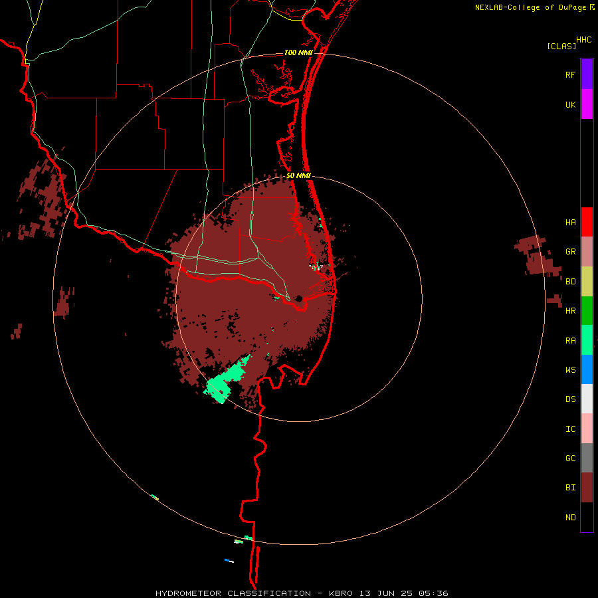The height and width of the screenshot is (598, 598).
Task: Select the GC gray legend swatch
Action: [x=587, y=458]
